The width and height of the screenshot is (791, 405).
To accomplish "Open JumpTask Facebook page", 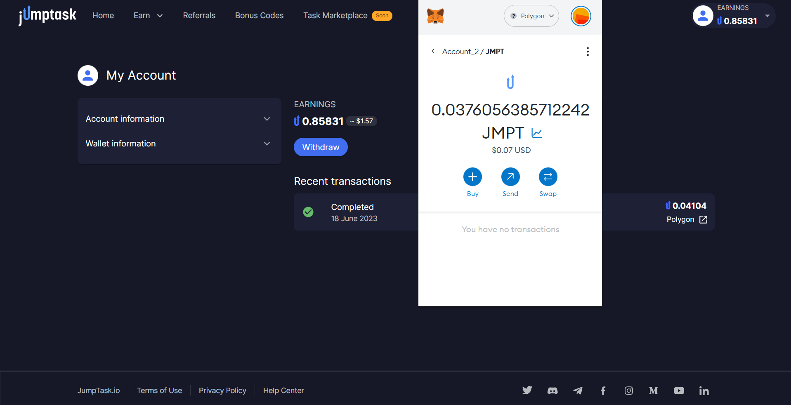I will click(x=603, y=391).
